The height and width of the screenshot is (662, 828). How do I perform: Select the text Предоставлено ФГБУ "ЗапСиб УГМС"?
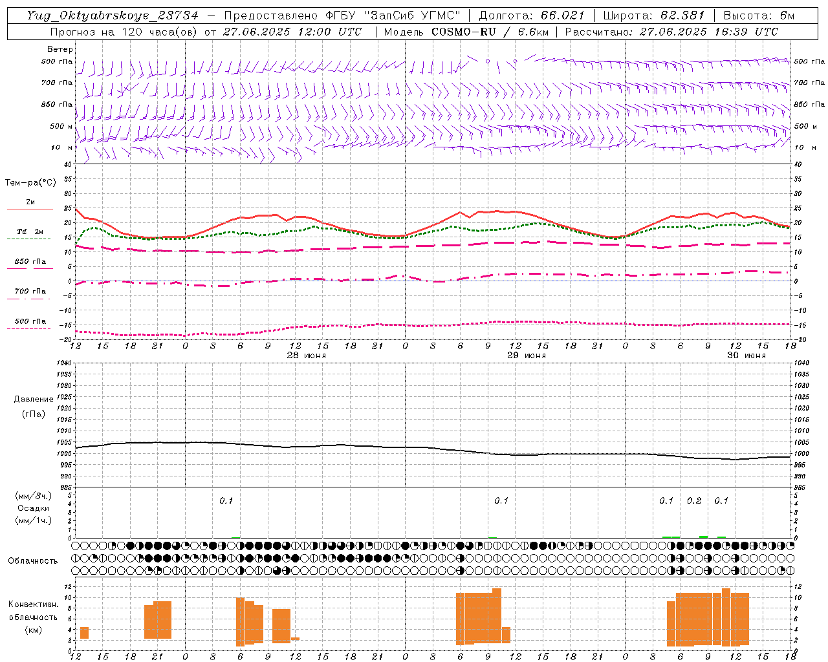click(x=342, y=16)
